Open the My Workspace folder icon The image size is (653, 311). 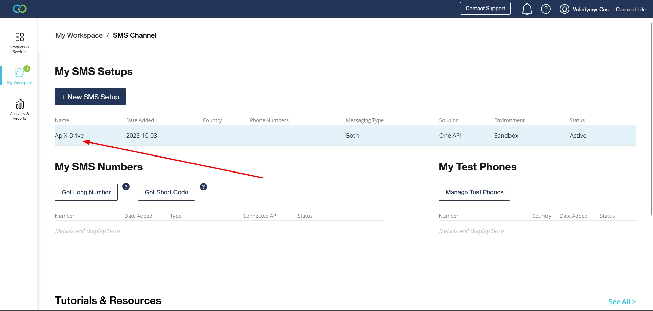20,72
